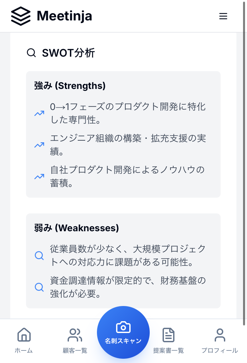Click the 強み (Strengths) heading
247x363 pixels.
[70, 86]
